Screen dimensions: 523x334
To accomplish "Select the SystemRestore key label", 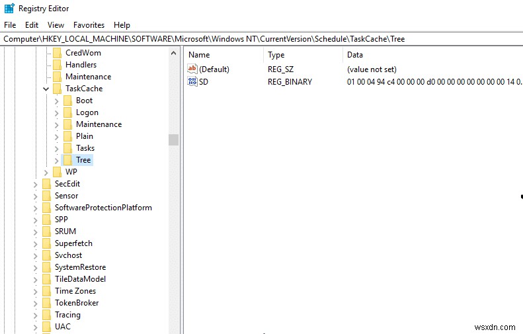I will (x=81, y=267).
